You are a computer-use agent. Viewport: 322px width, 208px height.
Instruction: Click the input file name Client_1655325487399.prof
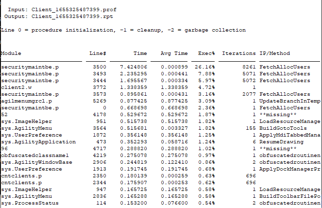(74, 10)
